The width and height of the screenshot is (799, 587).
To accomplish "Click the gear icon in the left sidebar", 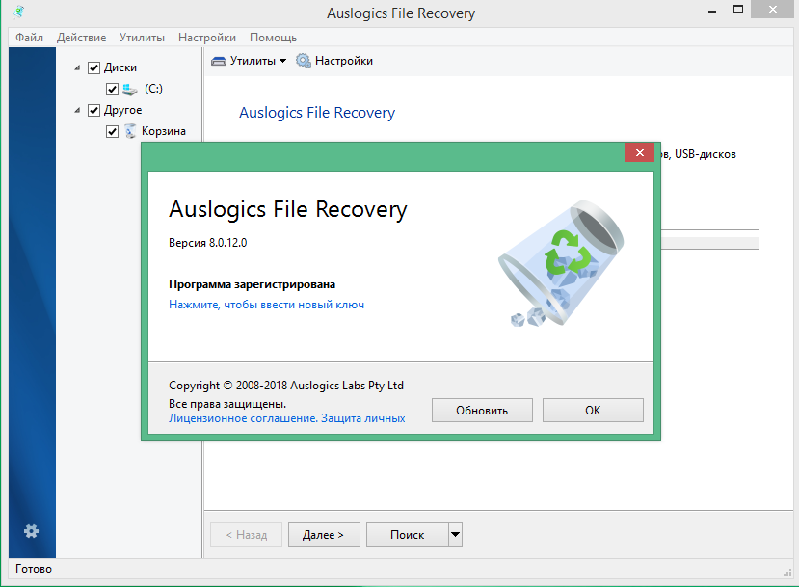I will [31, 531].
